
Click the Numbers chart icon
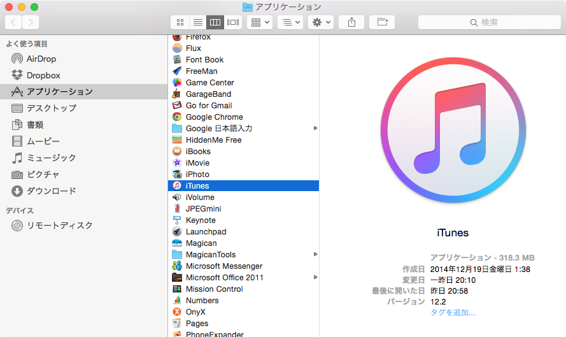(177, 301)
